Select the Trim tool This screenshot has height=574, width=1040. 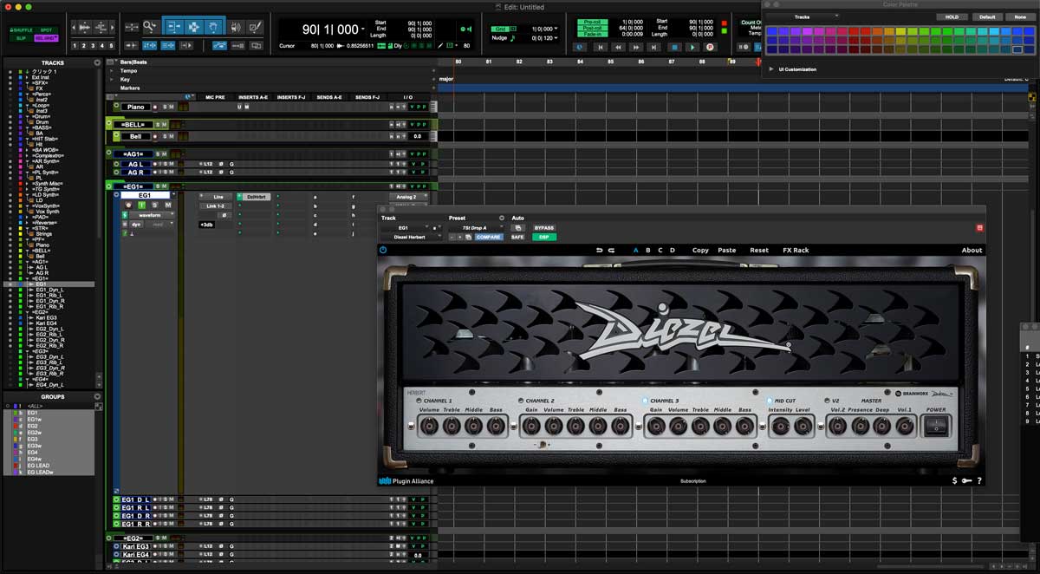174,27
